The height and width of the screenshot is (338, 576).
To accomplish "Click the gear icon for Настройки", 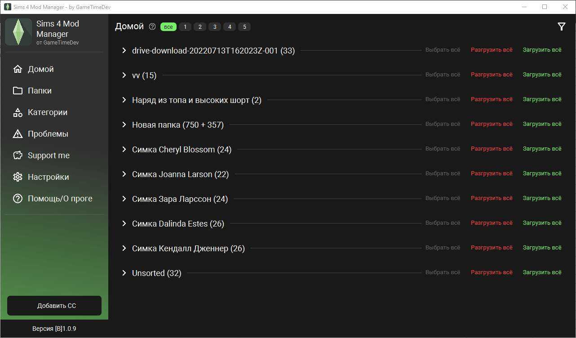I will [18, 177].
